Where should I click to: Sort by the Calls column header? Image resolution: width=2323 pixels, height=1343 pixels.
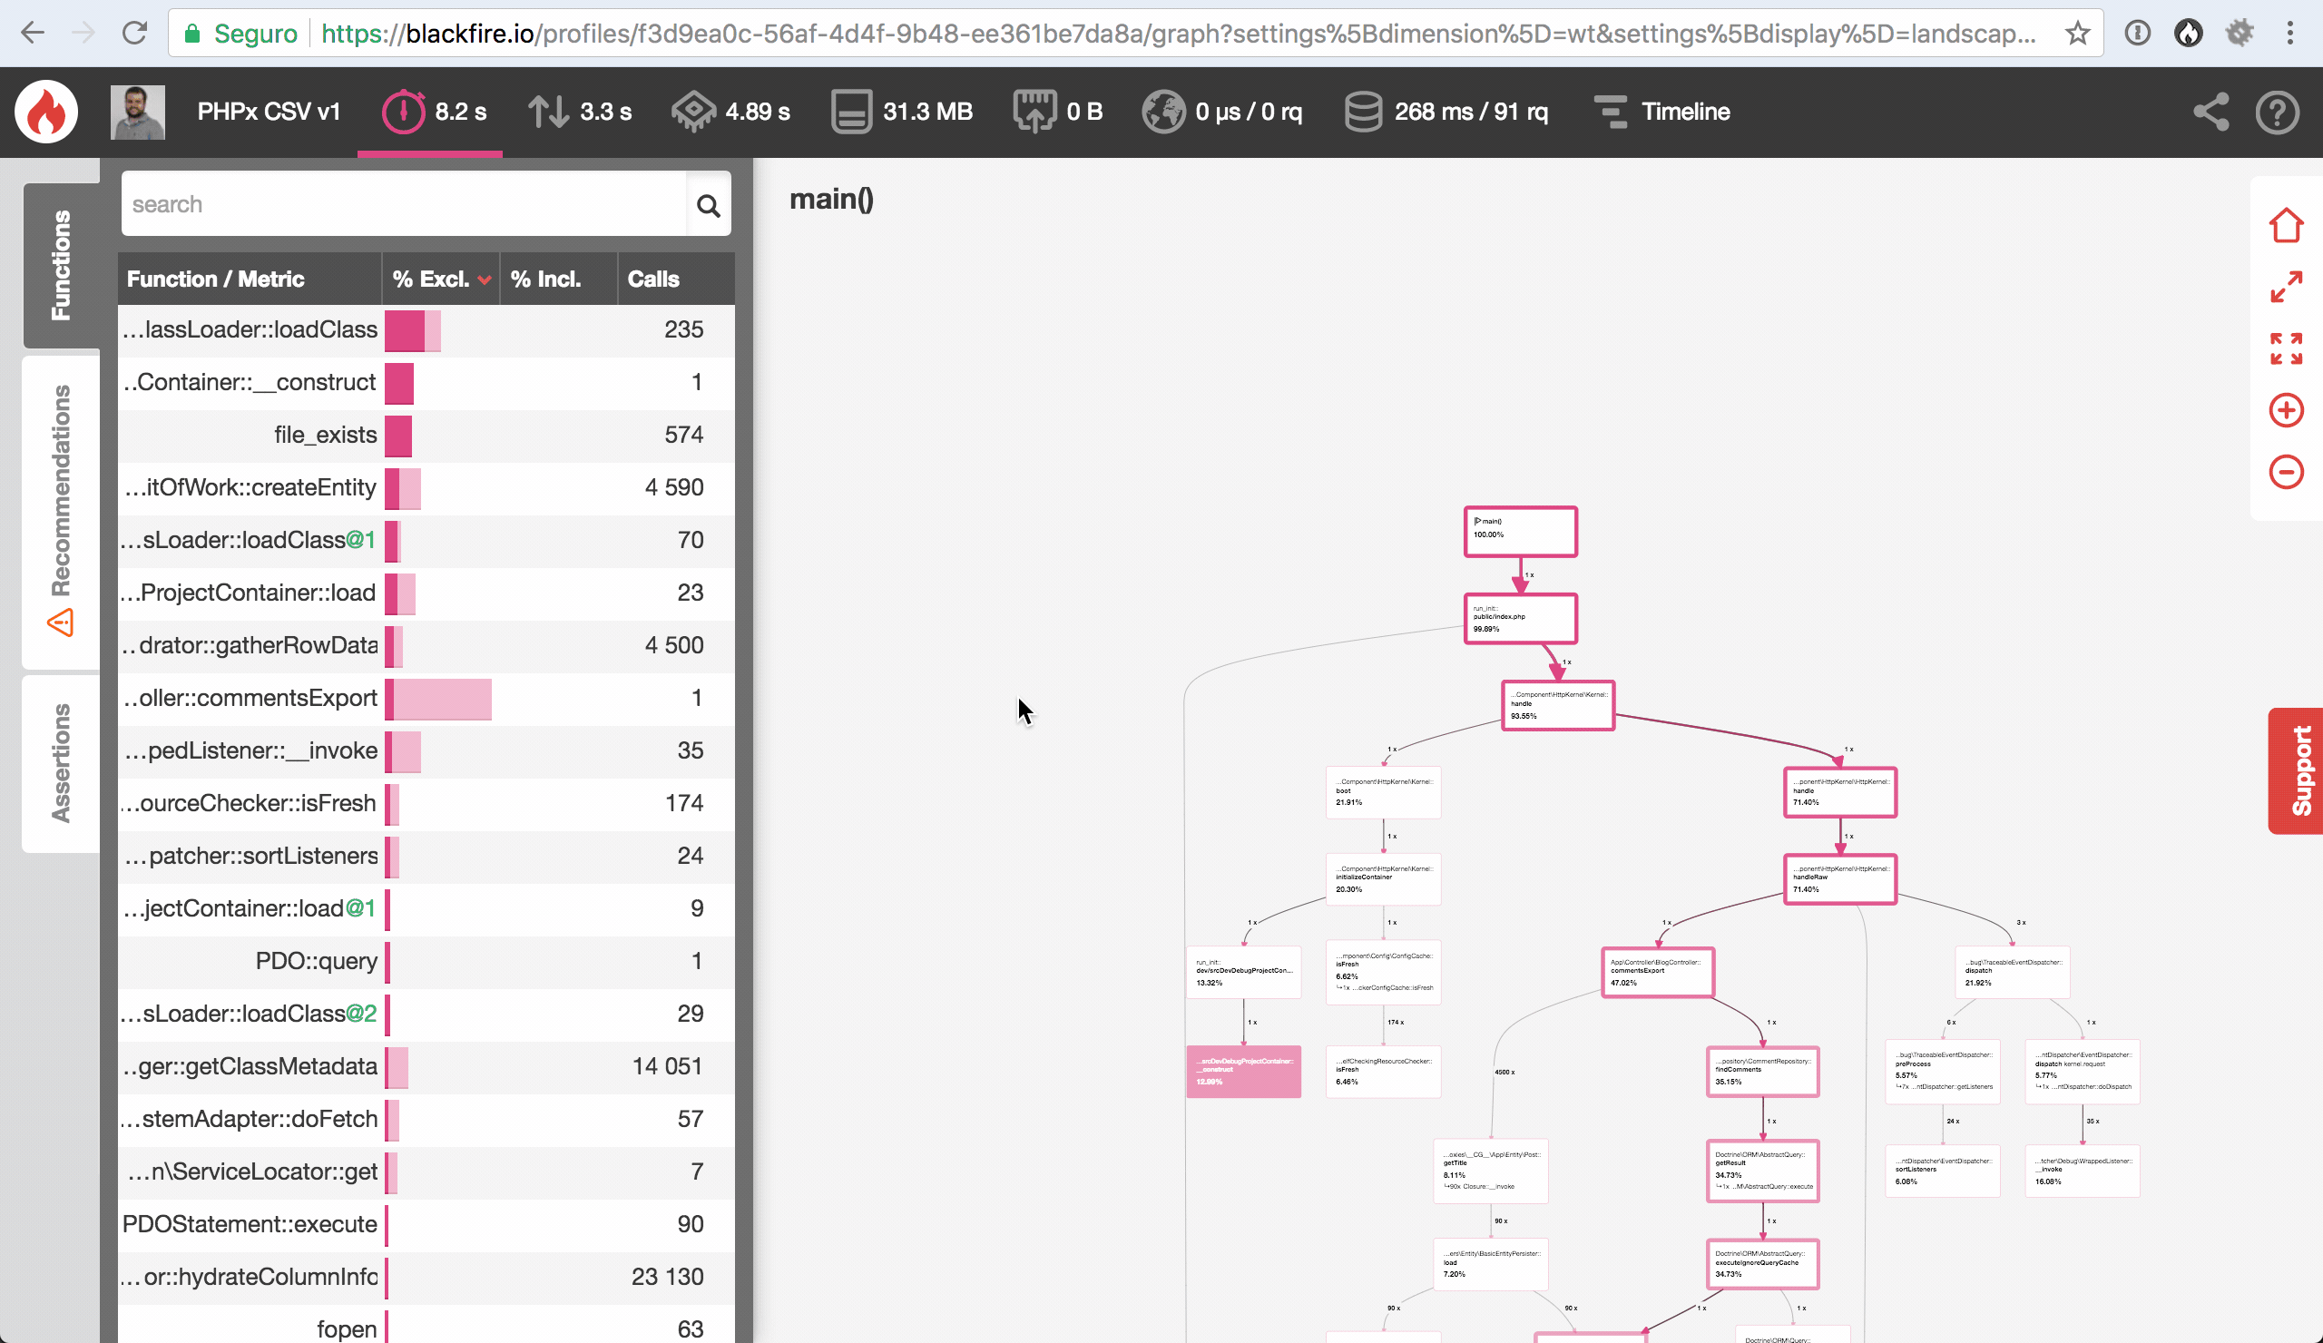[x=652, y=279]
